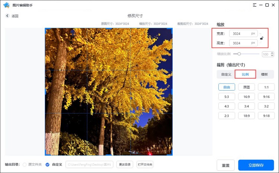Select the 自定义 output directory radio button

(47, 165)
